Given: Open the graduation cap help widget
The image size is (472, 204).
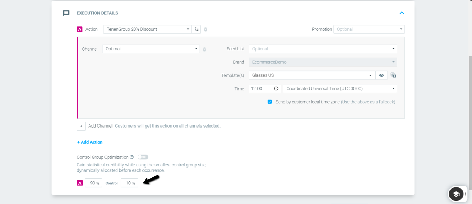Looking at the screenshot, I should pos(456,194).
